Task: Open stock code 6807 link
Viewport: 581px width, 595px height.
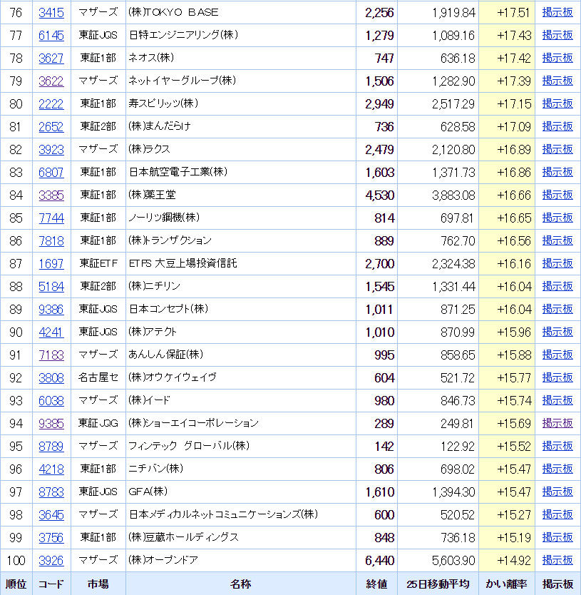Action: [x=51, y=172]
